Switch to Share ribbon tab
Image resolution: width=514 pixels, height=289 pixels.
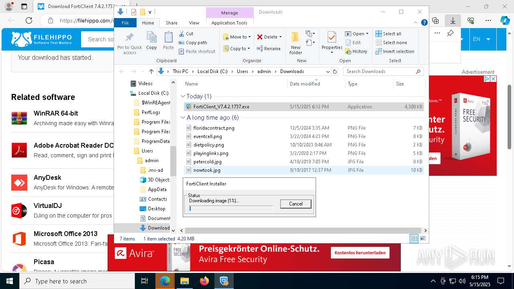click(171, 23)
